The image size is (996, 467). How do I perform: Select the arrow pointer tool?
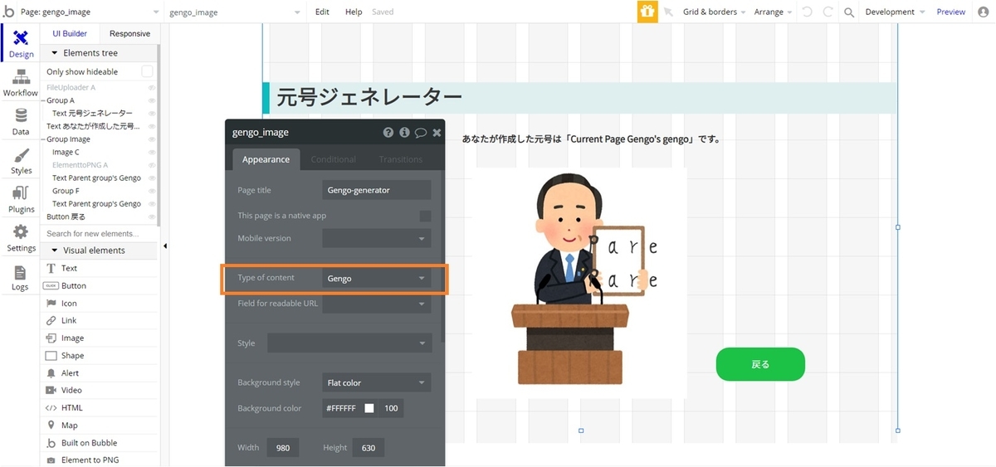pyautogui.click(x=668, y=12)
